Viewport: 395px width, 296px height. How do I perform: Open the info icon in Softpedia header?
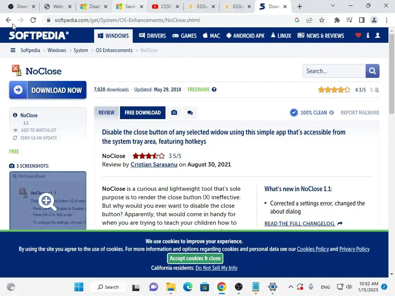tap(368, 35)
